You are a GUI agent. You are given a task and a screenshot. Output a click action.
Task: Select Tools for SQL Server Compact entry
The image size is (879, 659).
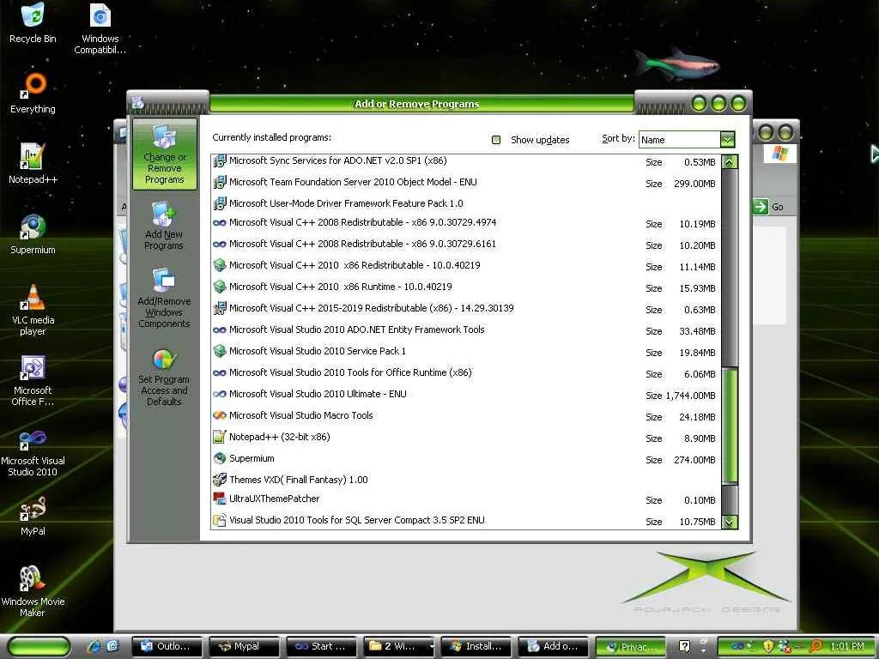[465, 521]
